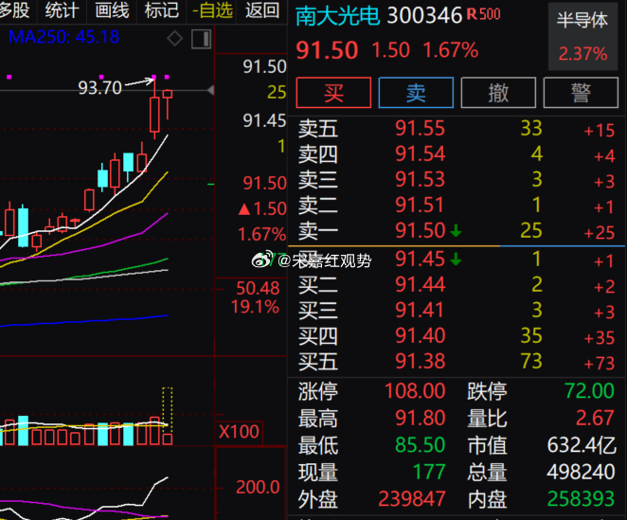The width and height of the screenshot is (627, 520).
Task: Click the 撤 cancel order button
Action: click(x=498, y=93)
